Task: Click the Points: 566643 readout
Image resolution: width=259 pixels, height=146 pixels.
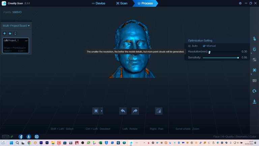Action: [x=12, y=12]
